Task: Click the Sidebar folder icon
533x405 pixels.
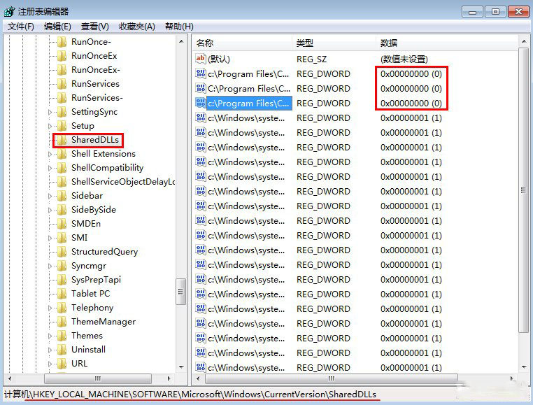Action: coord(62,196)
